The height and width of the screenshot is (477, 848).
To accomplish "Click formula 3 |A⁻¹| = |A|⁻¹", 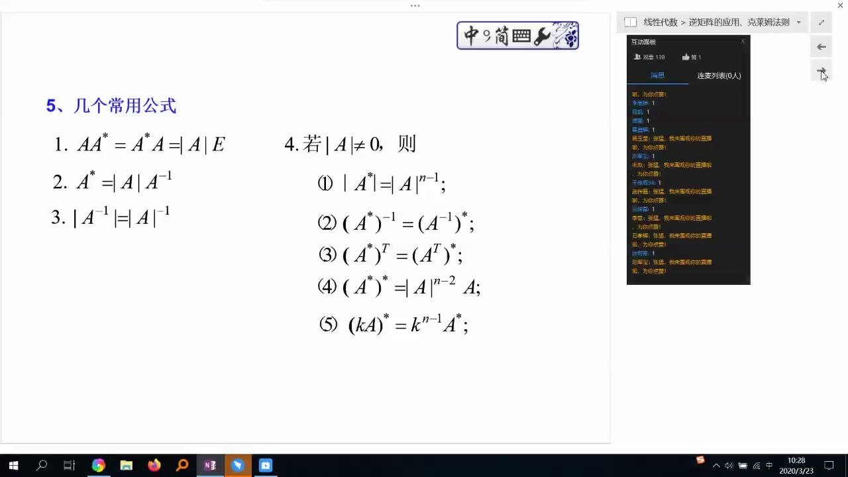I will [x=111, y=217].
